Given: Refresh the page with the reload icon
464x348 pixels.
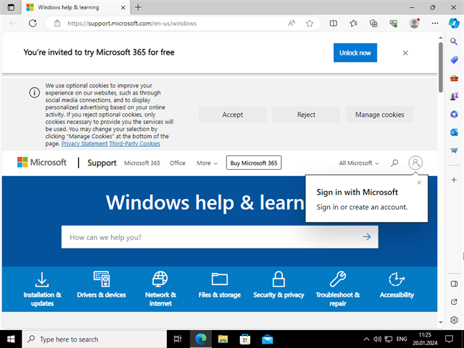Looking at the screenshot, I should 33,24.
